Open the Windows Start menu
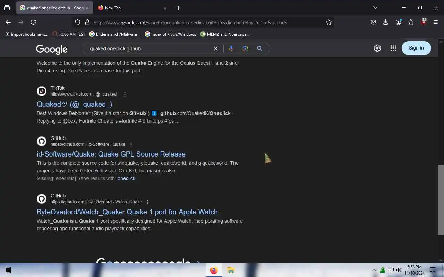The width and height of the screenshot is (444, 277). coord(8,270)
